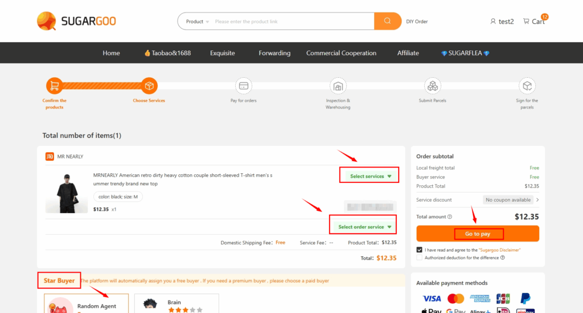Go to the Home menu

[111, 53]
